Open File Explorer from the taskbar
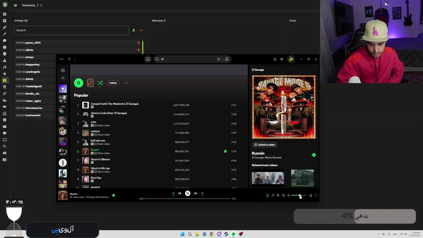423x238 pixels. 197,234
